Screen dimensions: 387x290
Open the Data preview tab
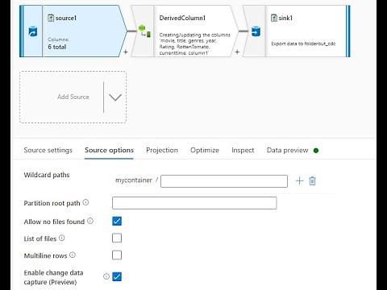click(288, 150)
